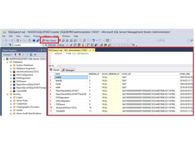Click the activity monitor icon in Object Explorer
The height and width of the screenshot is (146, 195).
click(x=35, y=55)
